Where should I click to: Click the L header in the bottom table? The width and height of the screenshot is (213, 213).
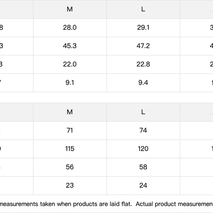coord(143,112)
